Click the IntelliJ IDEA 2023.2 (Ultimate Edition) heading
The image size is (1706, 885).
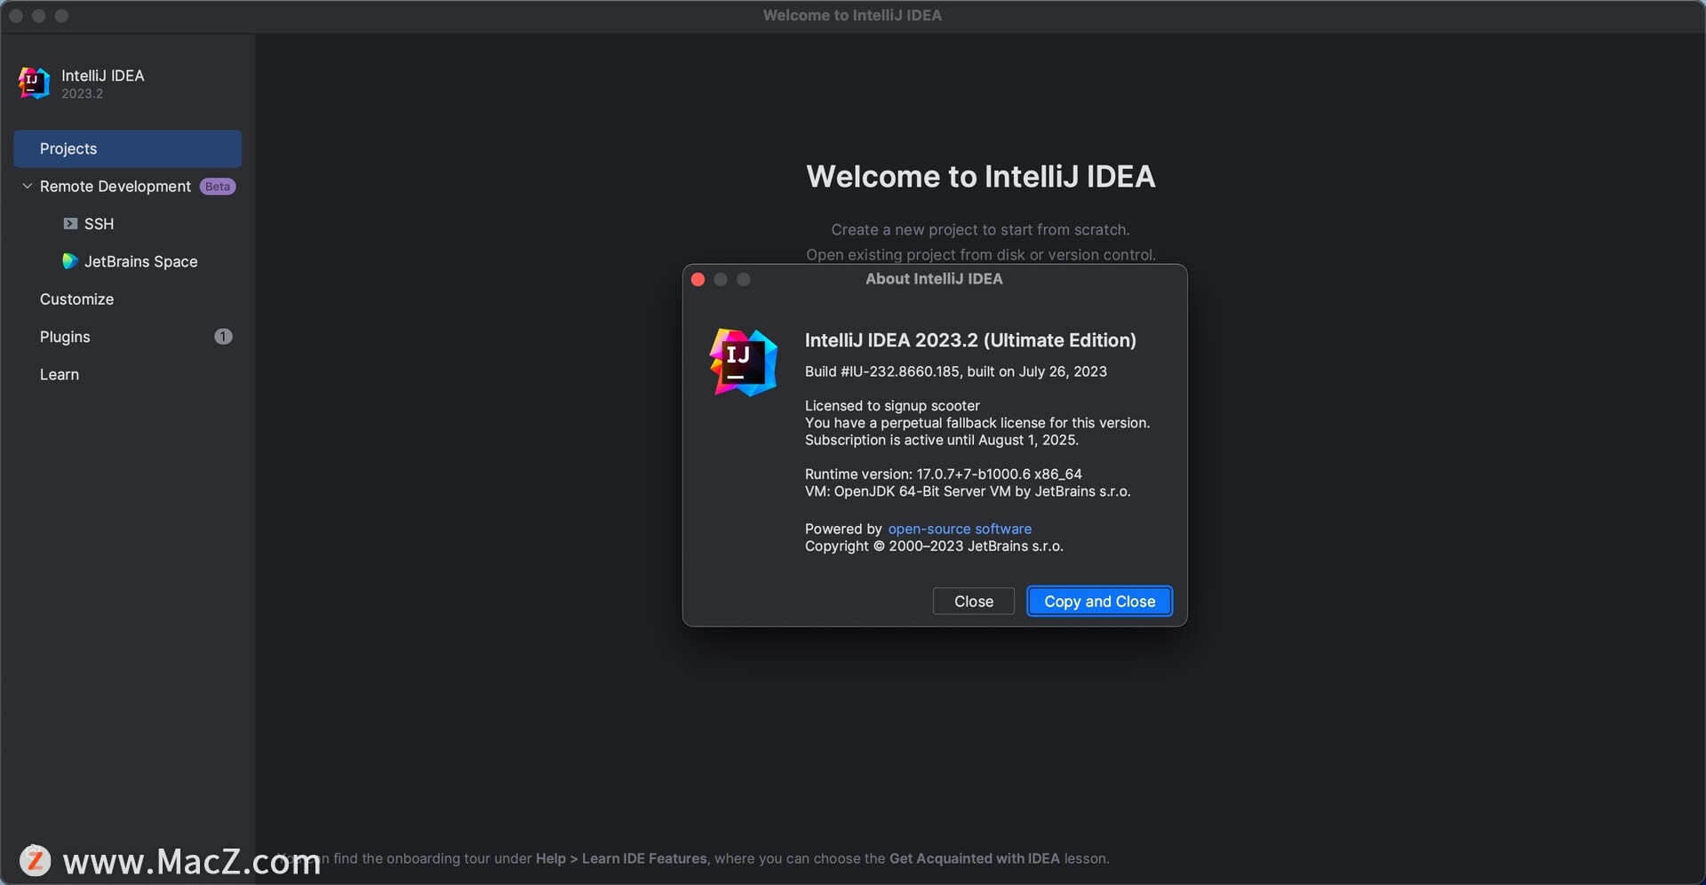pyautogui.click(x=970, y=340)
